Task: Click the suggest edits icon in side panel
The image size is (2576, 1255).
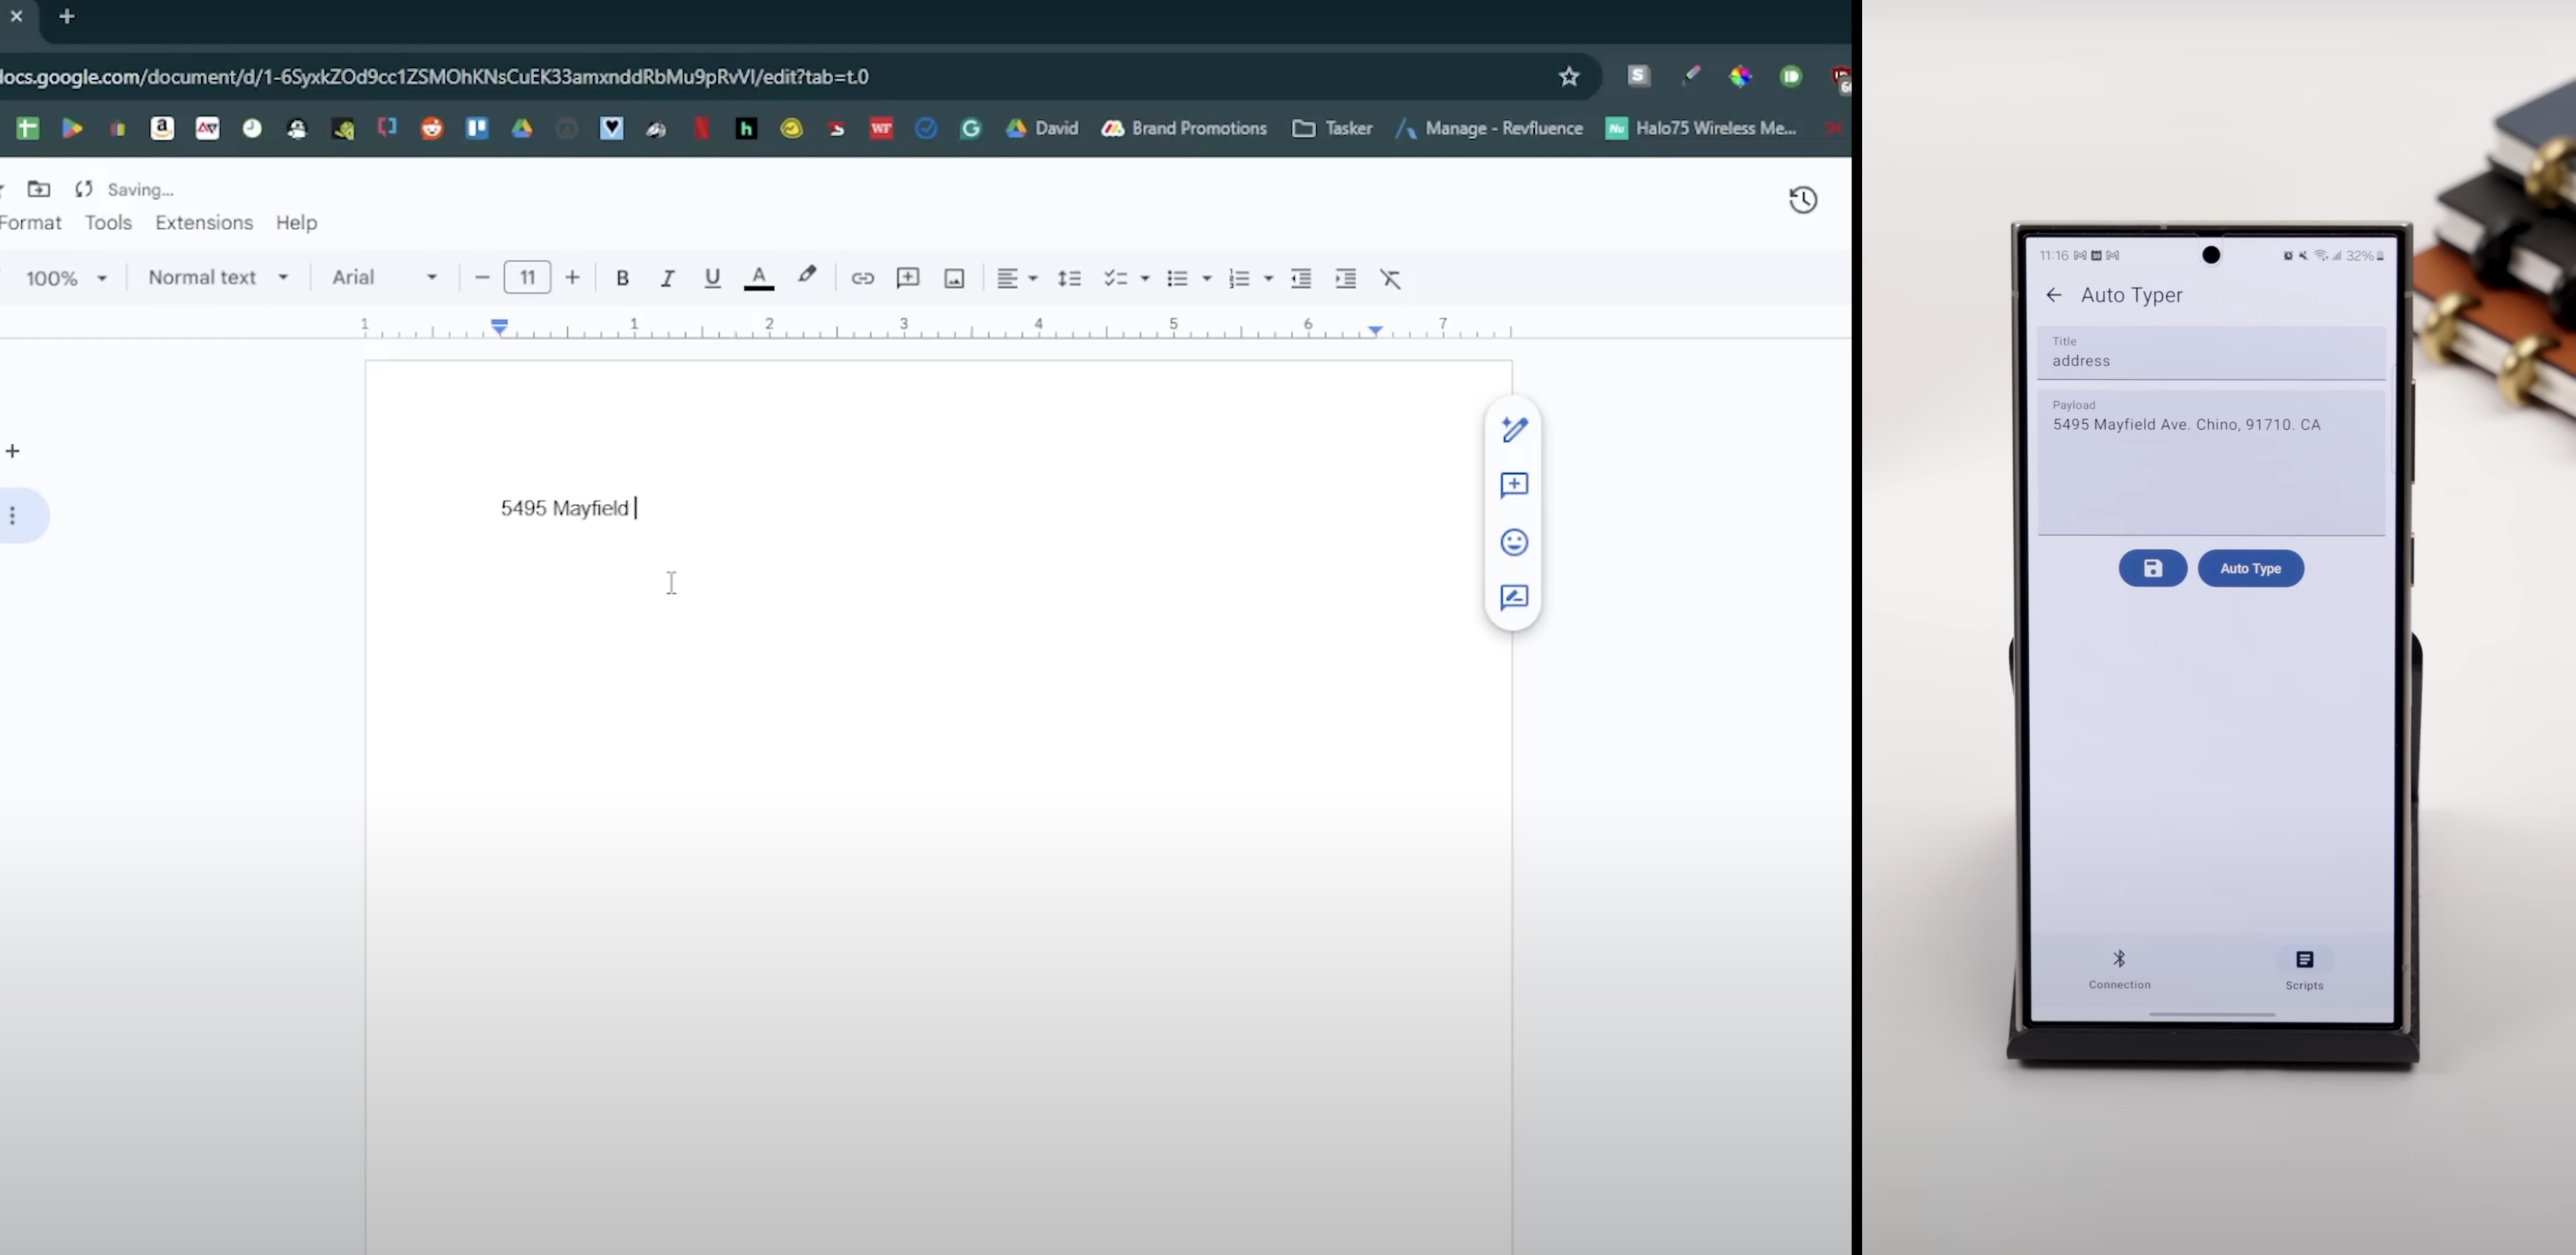Action: pos(1514,598)
